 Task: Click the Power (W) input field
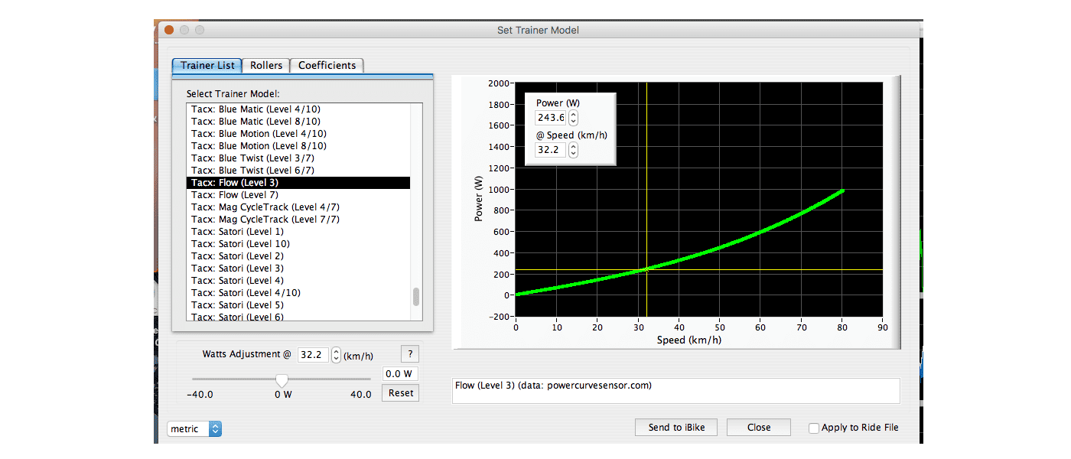551,118
